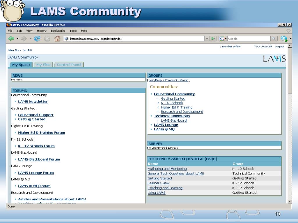Viewport: 298px width, 223px height.
Task: Open the Main Site breadcrumb link
Action: click(14, 50)
